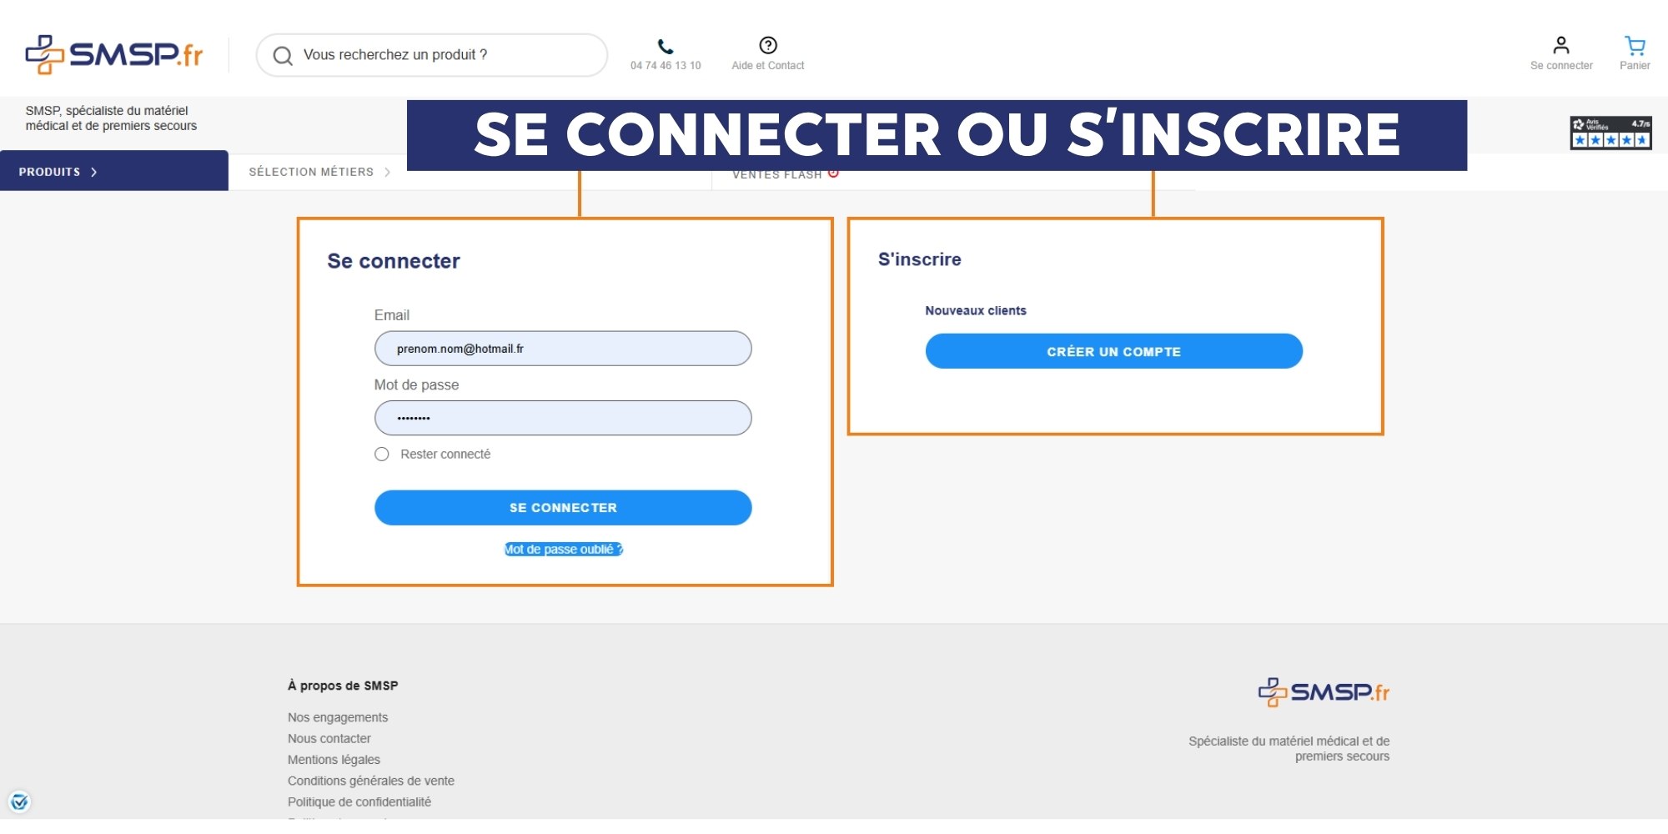Click Mot de passe oublié link
The image size is (1668, 834).
pyautogui.click(x=563, y=549)
